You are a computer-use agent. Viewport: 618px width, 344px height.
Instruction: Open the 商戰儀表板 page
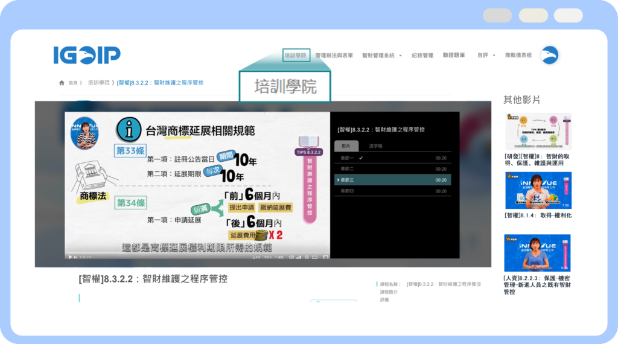coord(518,55)
